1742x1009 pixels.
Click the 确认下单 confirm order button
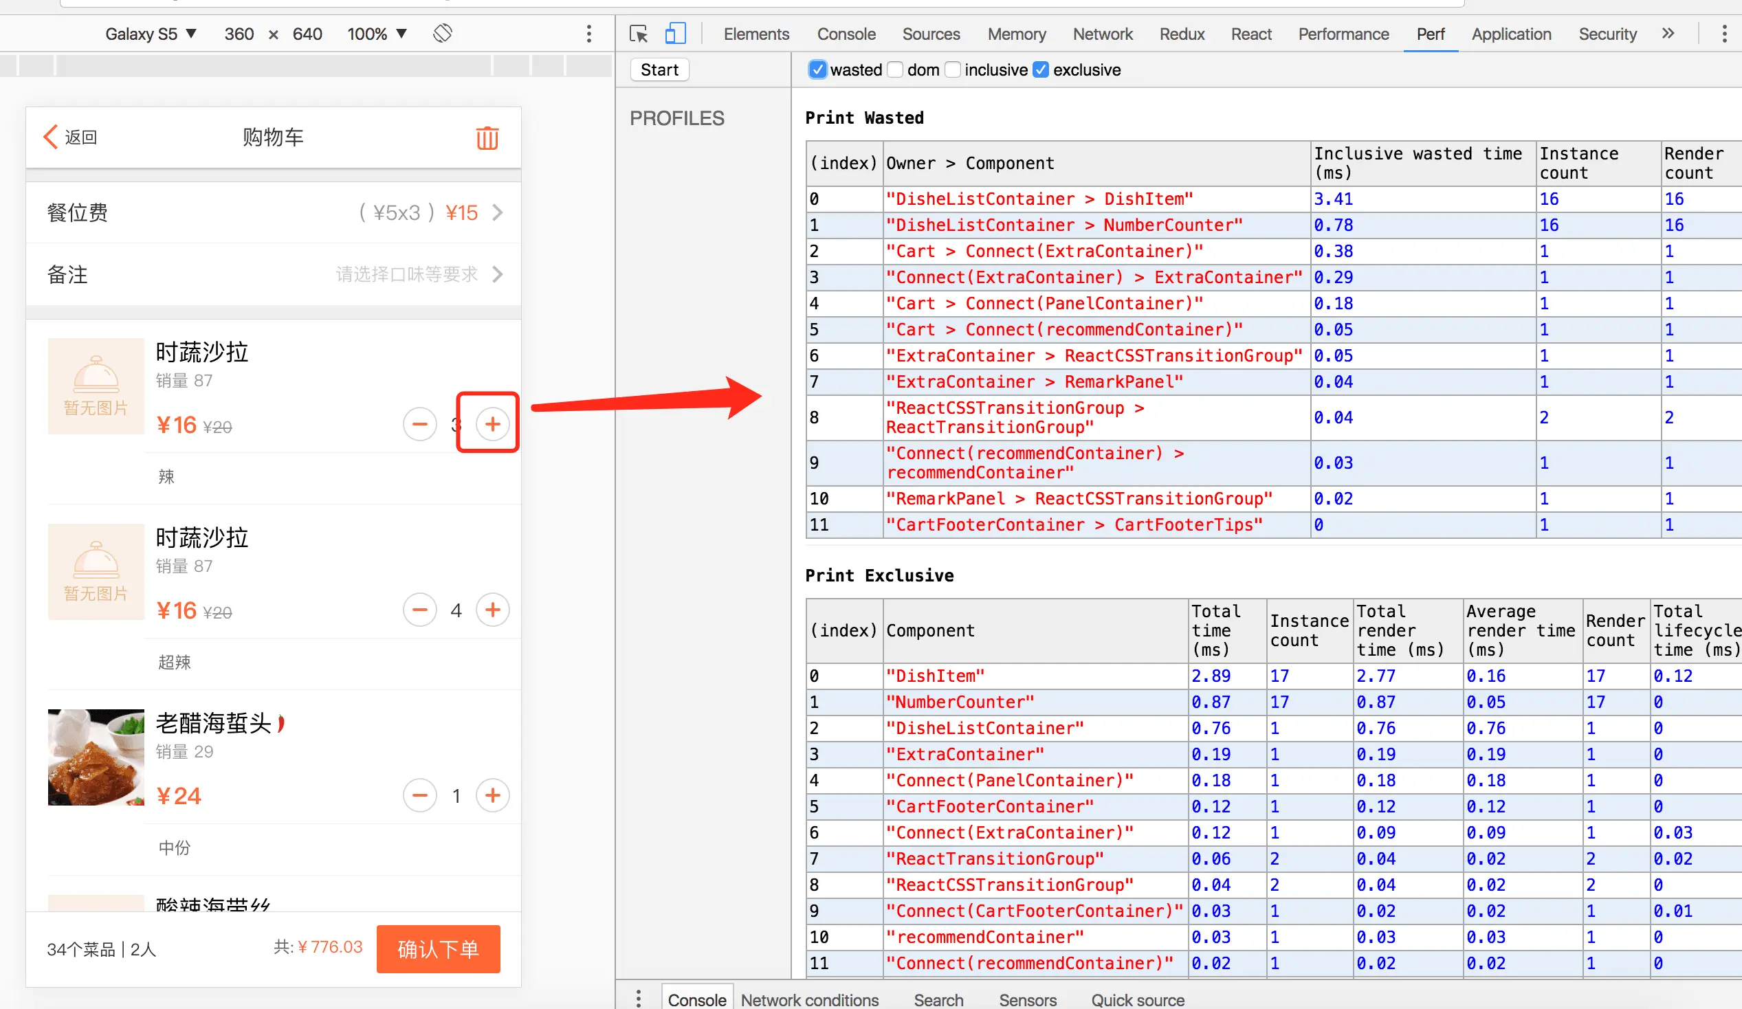pyautogui.click(x=438, y=949)
